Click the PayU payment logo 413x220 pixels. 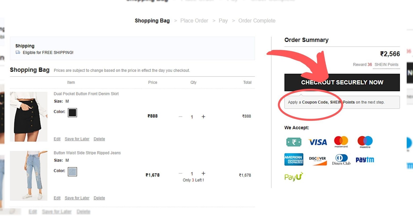[x=293, y=177]
